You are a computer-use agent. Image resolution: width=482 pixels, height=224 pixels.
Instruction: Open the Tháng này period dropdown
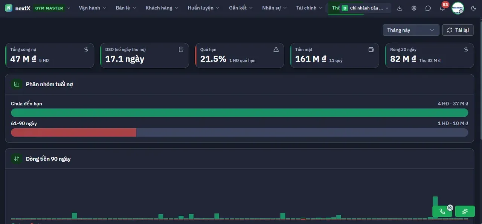coord(411,30)
